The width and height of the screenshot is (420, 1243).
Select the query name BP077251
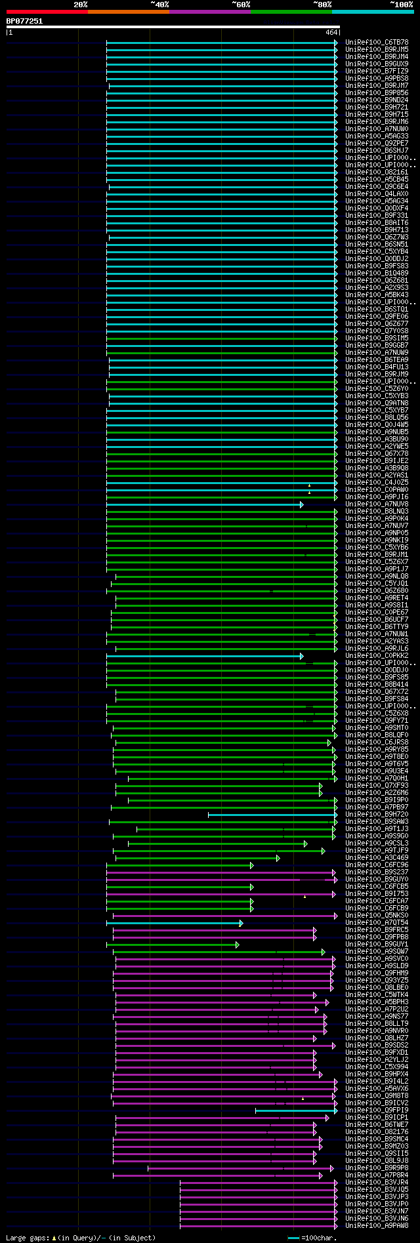click(x=24, y=21)
